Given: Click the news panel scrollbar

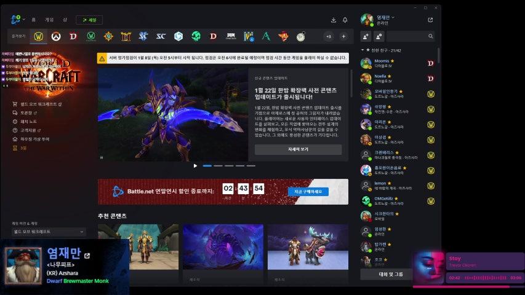Looking at the screenshot, I should pos(351,83).
